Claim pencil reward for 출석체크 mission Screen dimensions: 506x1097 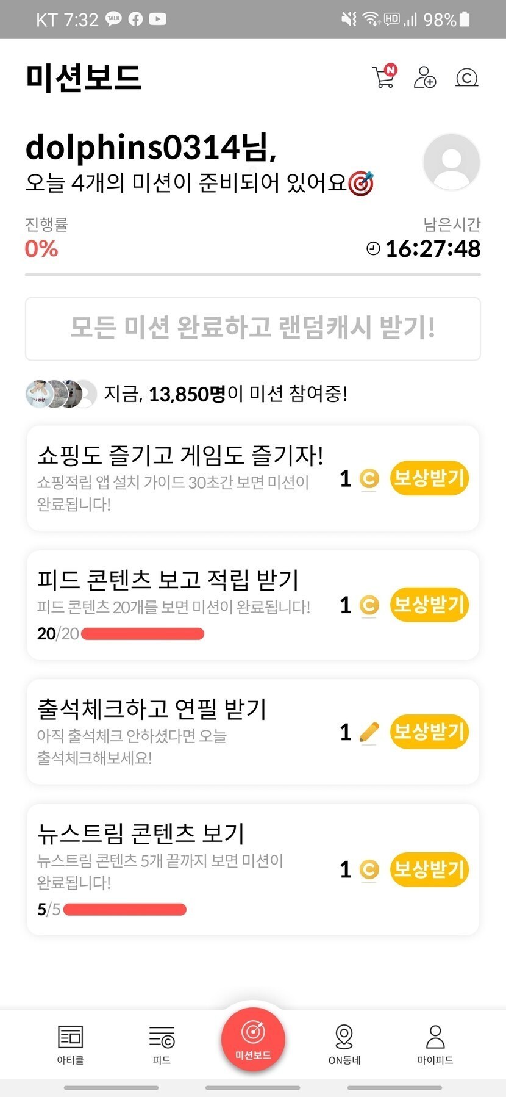pos(429,732)
